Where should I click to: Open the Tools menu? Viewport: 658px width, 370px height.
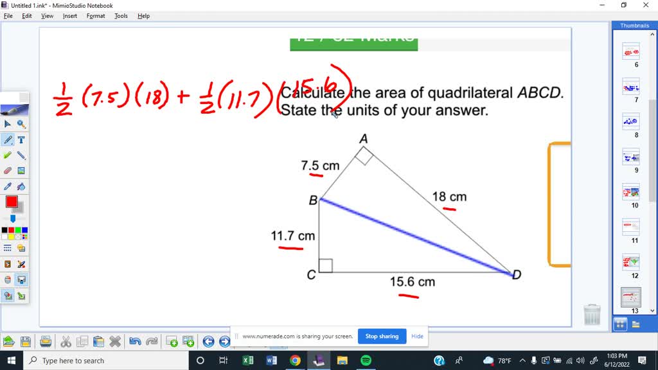[x=120, y=16]
